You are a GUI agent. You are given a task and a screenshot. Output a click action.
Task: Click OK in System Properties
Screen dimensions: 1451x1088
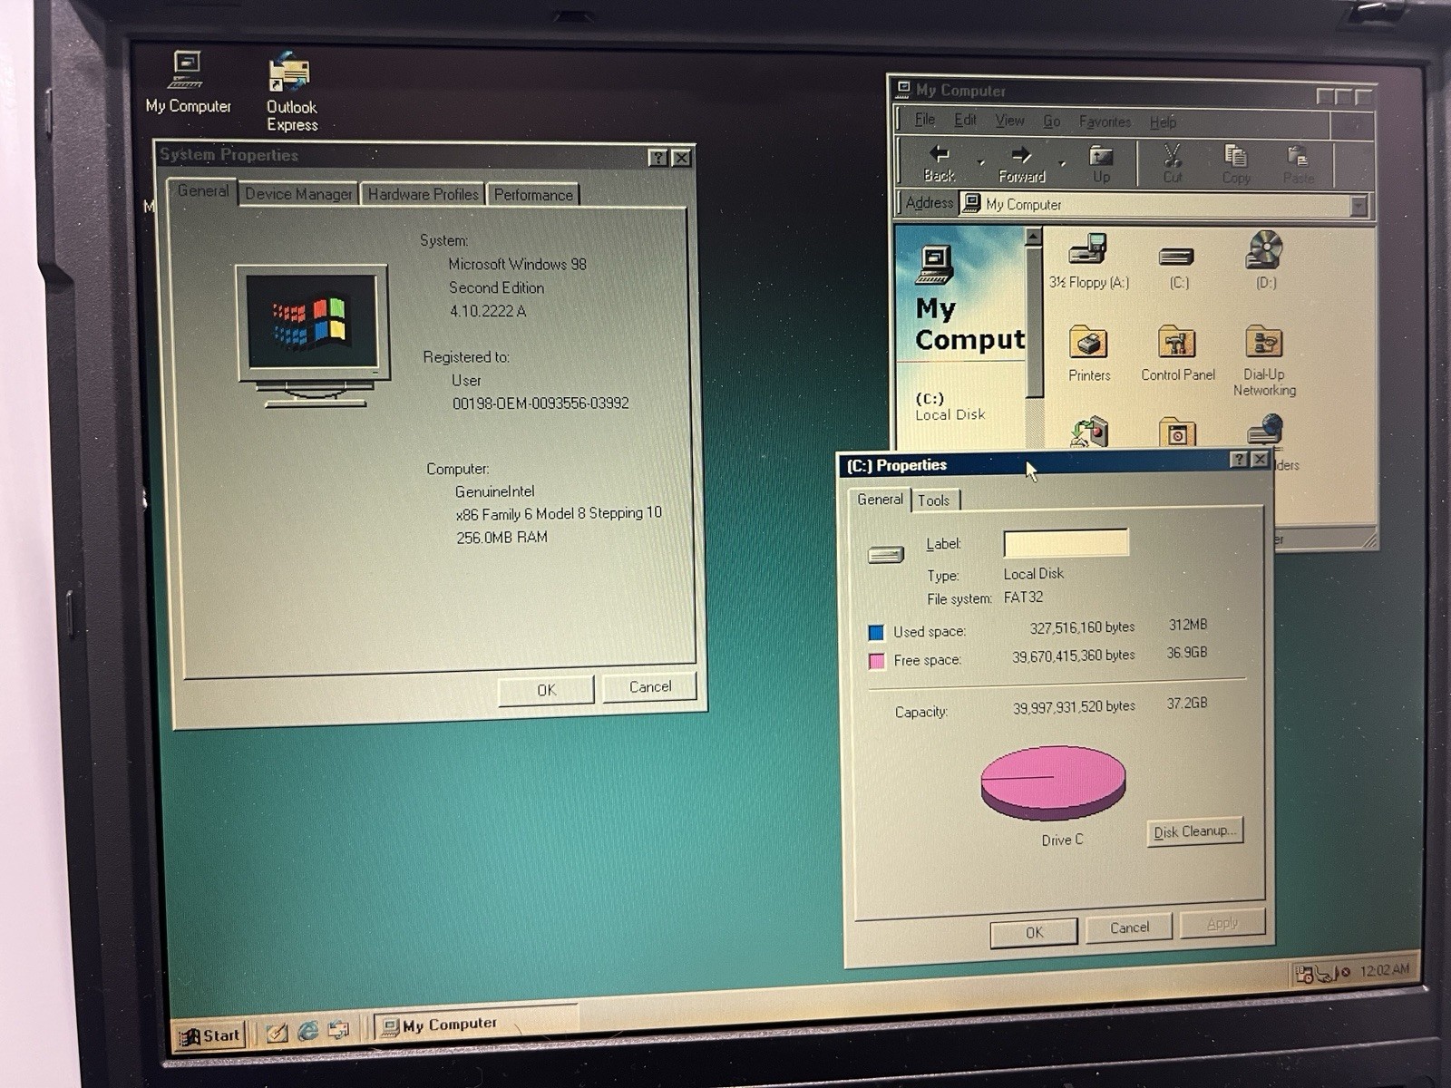point(546,690)
